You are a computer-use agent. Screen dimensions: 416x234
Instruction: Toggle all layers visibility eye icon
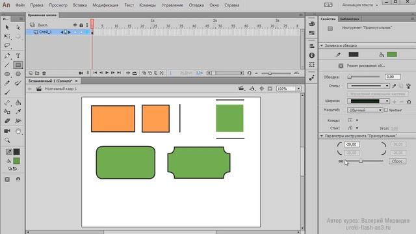point(75,25)
